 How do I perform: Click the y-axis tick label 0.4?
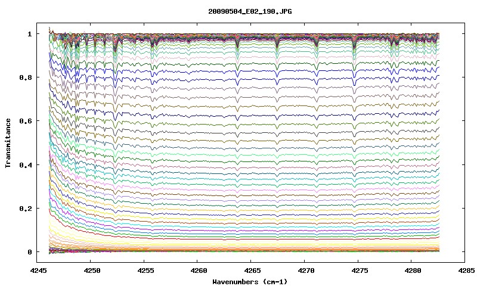26,165
